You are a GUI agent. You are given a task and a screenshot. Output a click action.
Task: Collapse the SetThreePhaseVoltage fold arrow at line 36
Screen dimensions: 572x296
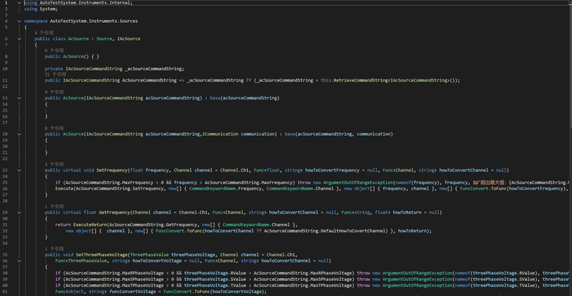pyautogui.click(x=19, y=261)
